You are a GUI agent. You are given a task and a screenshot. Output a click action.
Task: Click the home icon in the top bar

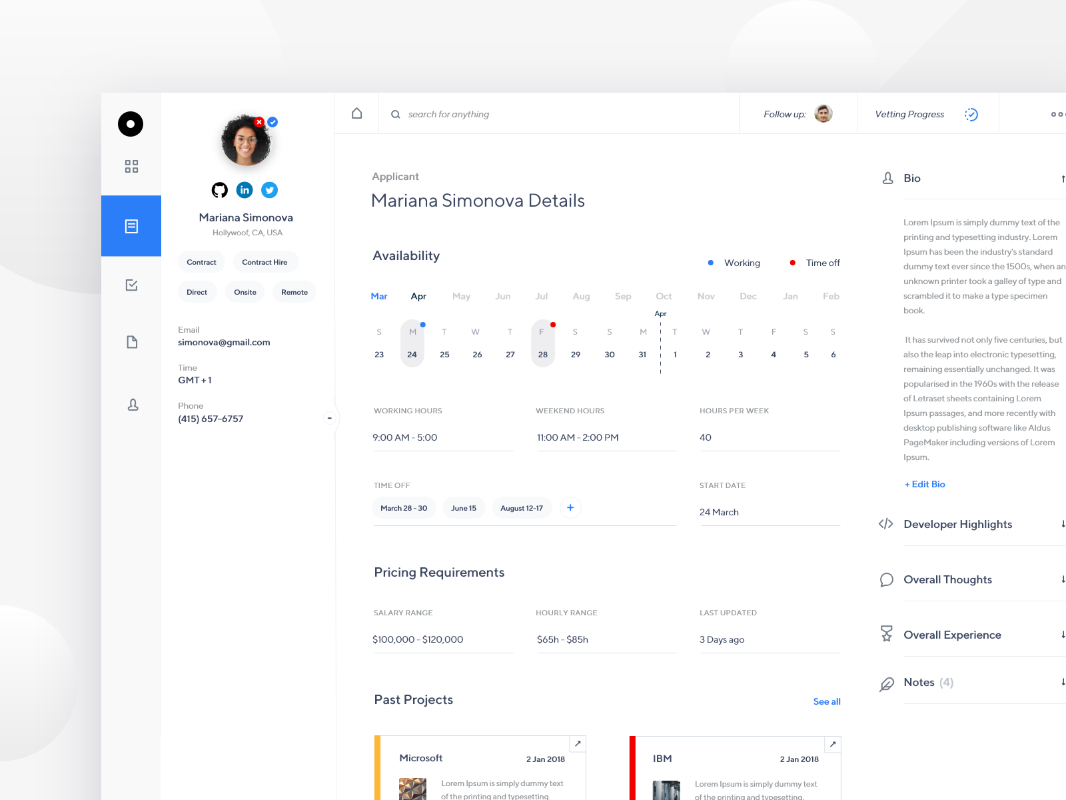click(356, 113)
